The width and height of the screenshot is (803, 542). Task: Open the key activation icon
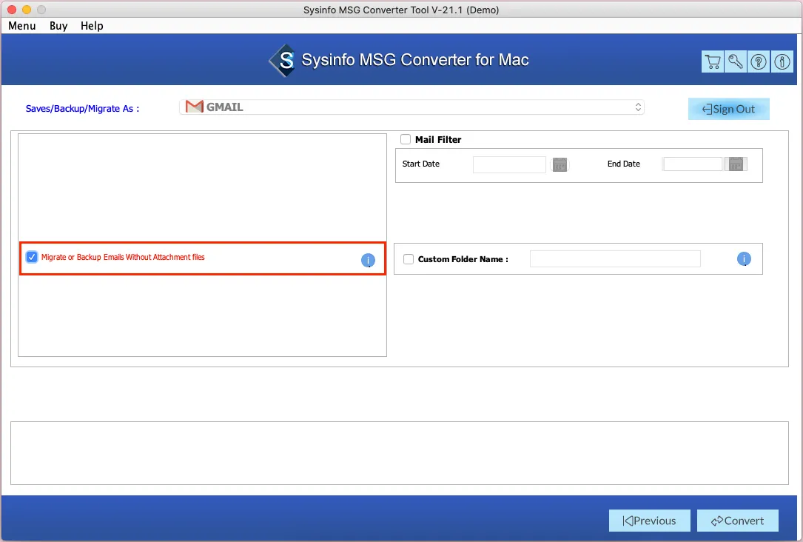tap(736, 62)
